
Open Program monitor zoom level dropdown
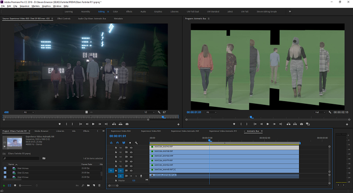(211, 112)
